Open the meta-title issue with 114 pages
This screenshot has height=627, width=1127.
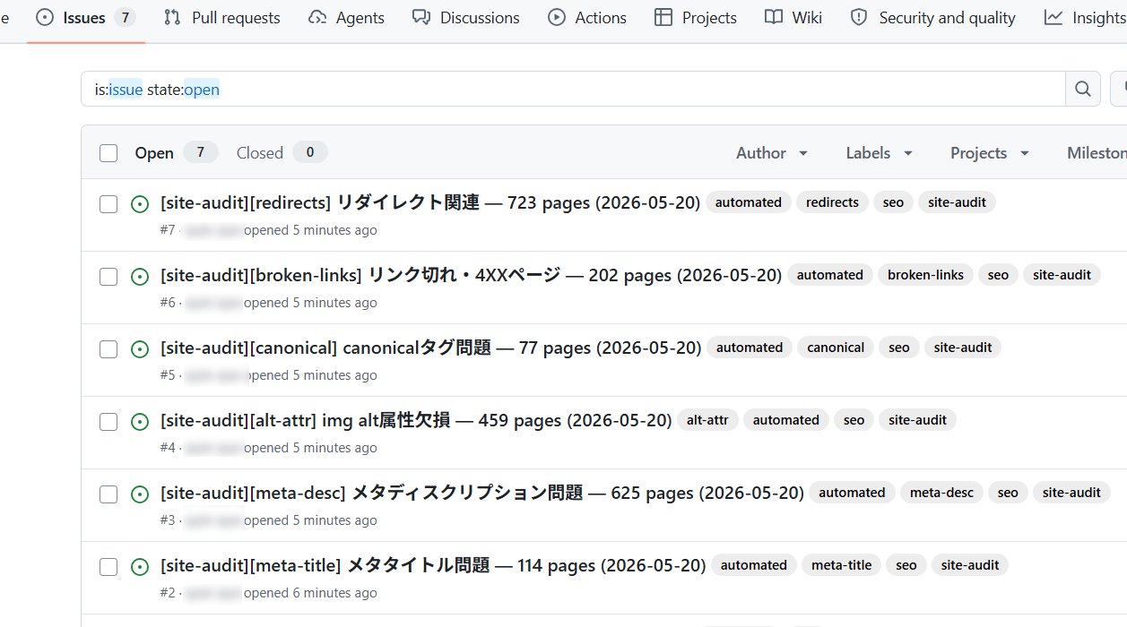pyautogui.click(x=433, y=565)
